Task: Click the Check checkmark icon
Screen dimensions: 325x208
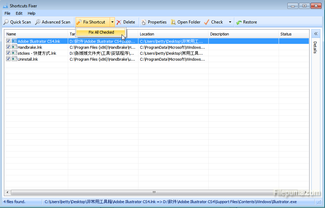Action: [207, 22]
